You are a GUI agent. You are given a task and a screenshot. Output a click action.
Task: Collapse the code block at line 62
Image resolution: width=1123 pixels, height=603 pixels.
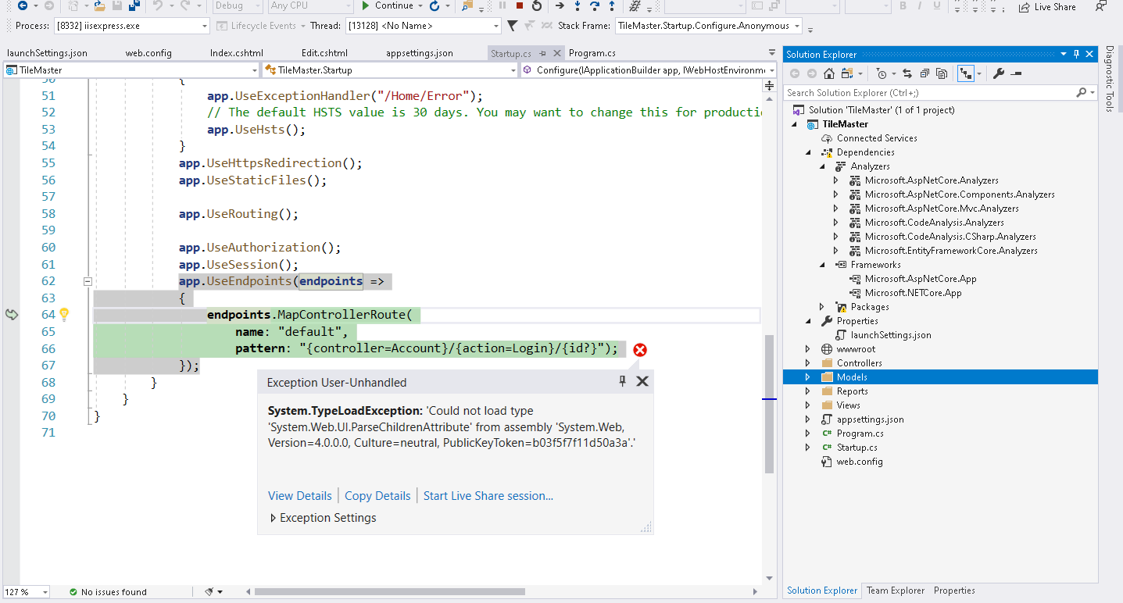(88, 281)
